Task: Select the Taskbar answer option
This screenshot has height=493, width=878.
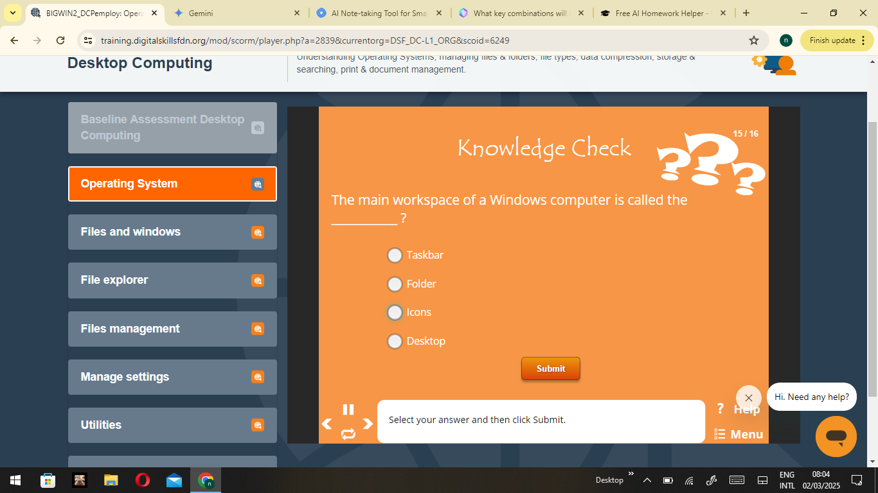Action: pyautogui.click(x=395, y=255)
